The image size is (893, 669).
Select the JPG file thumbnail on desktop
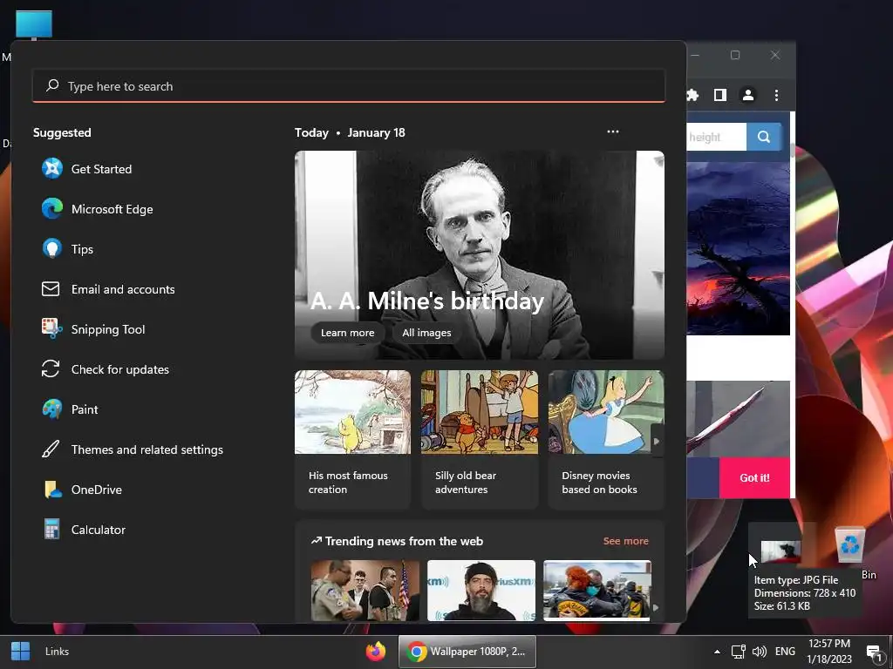coord(781,551)
